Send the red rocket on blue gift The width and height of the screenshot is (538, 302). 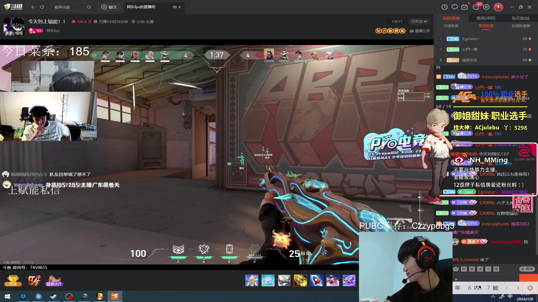(x=317, y=280)
